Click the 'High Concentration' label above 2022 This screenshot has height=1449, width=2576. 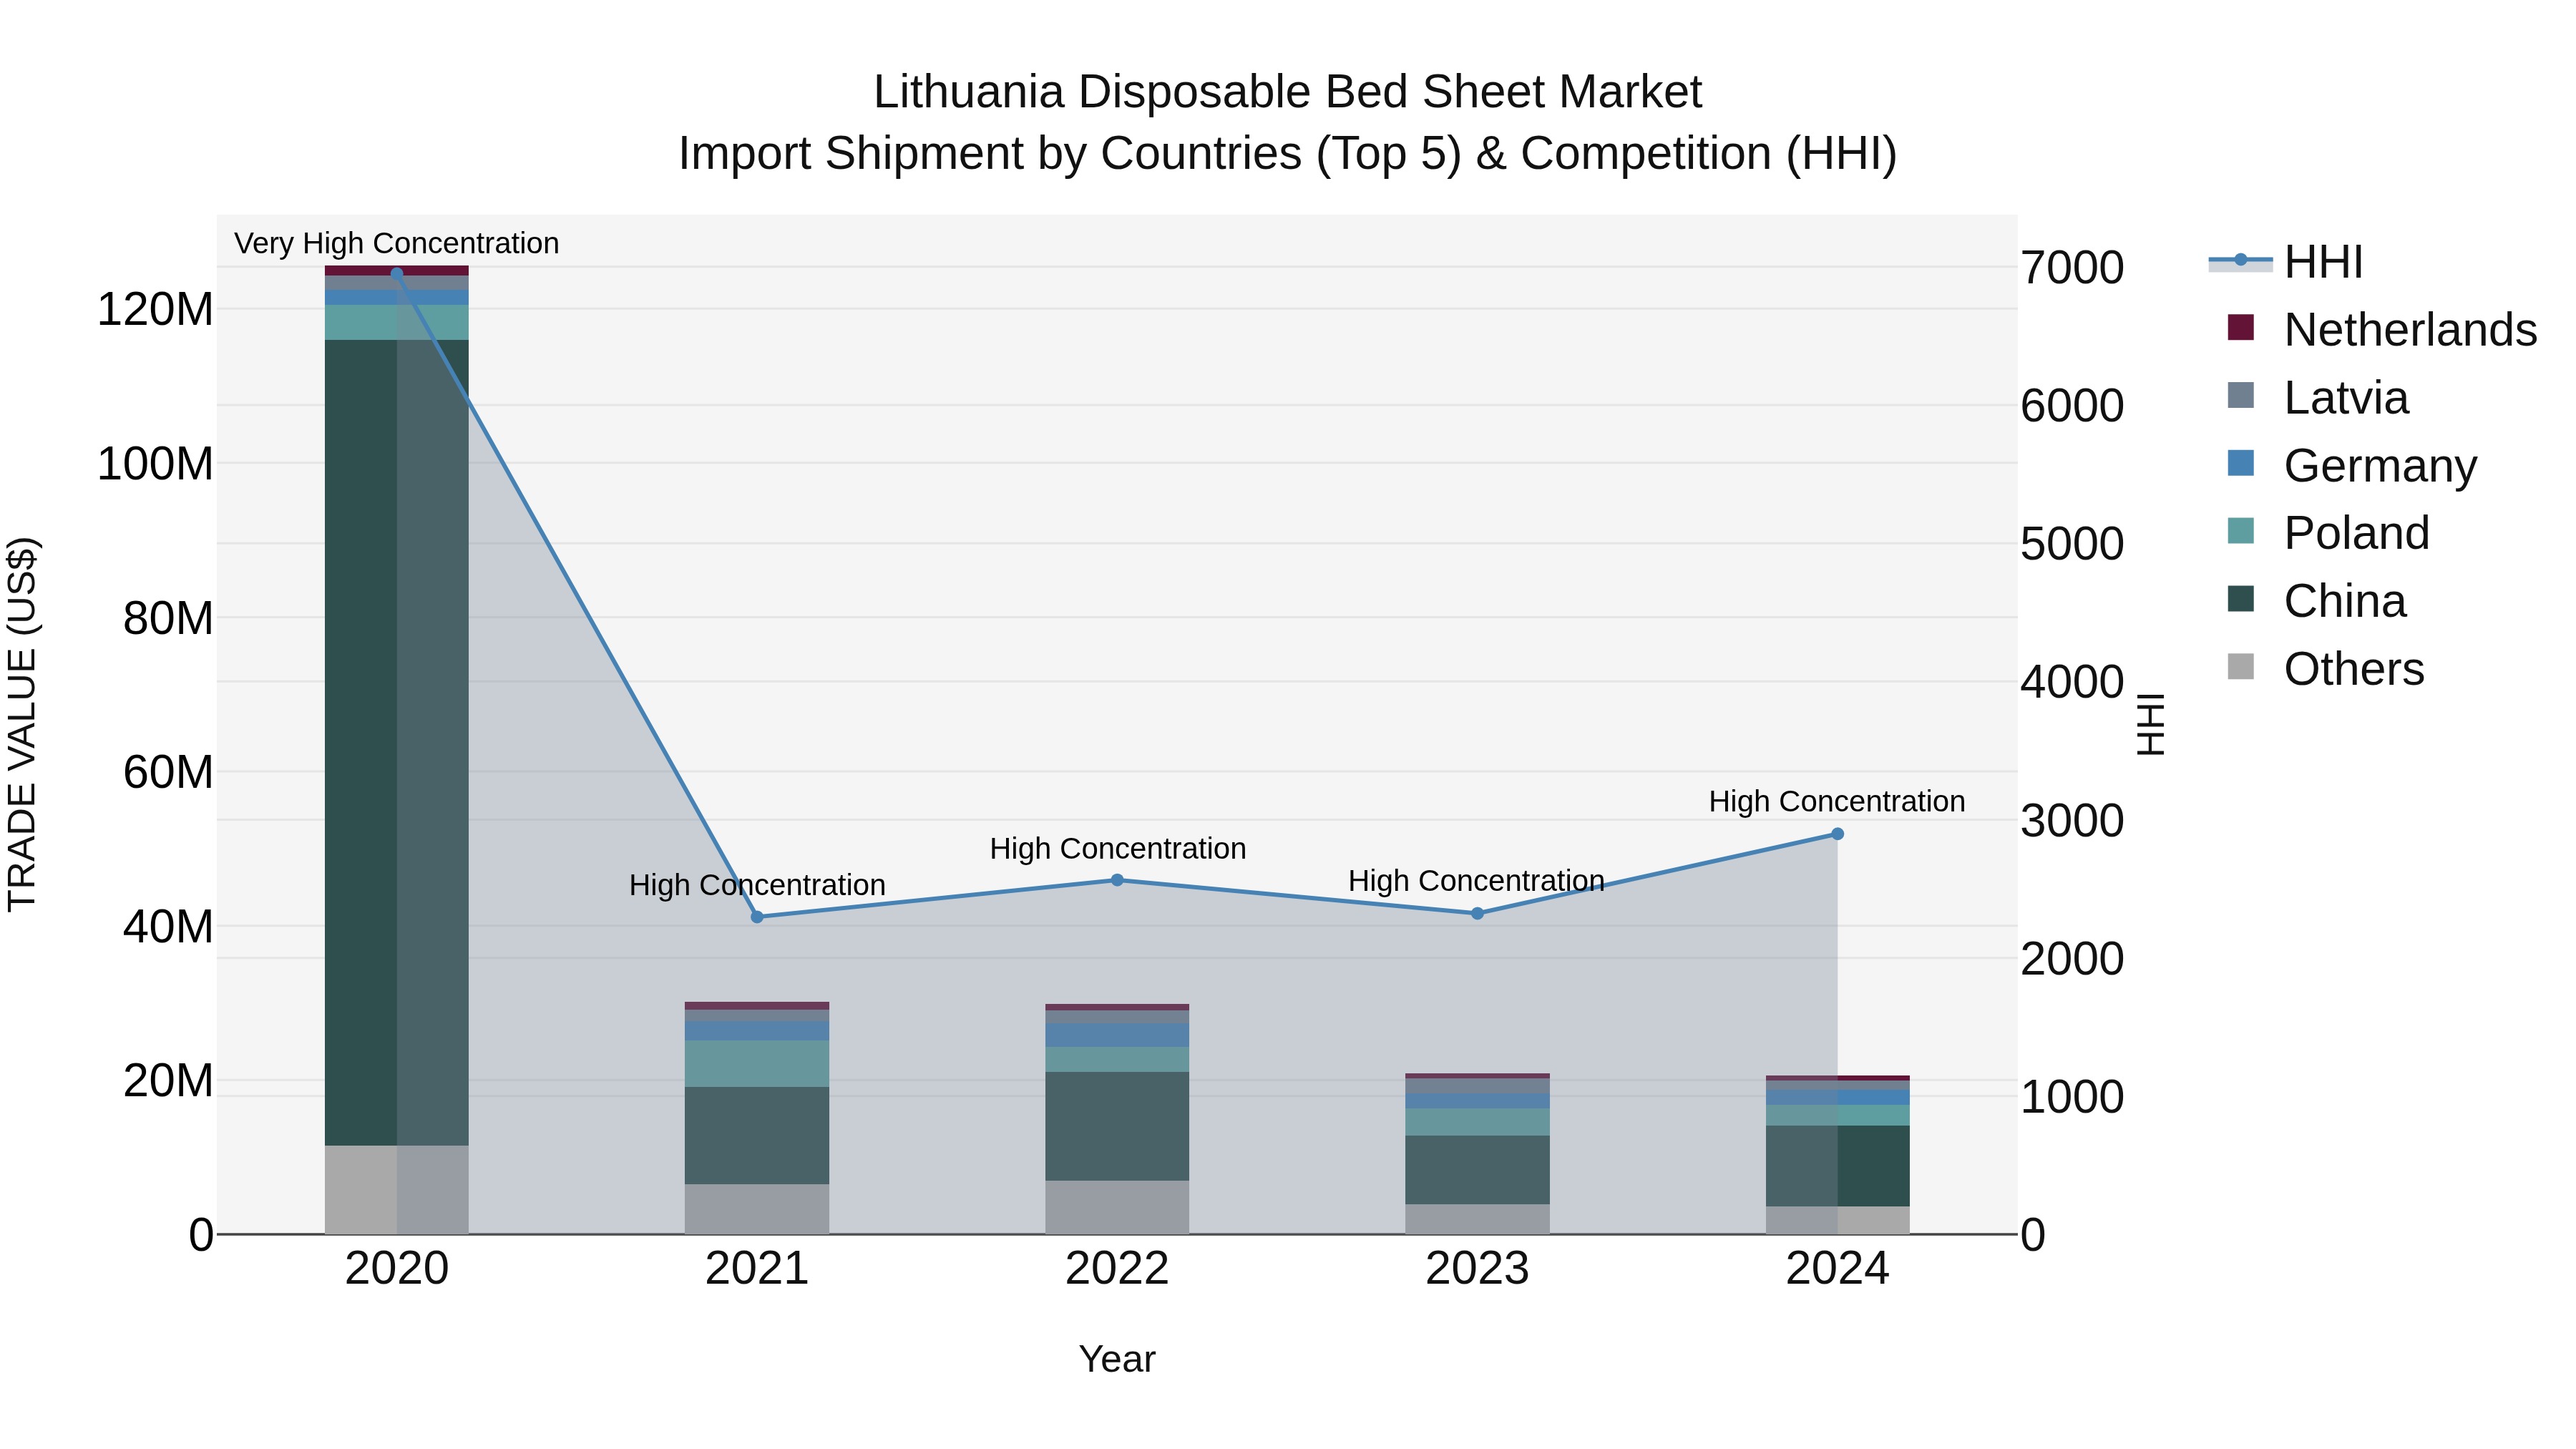[1118, 848]
